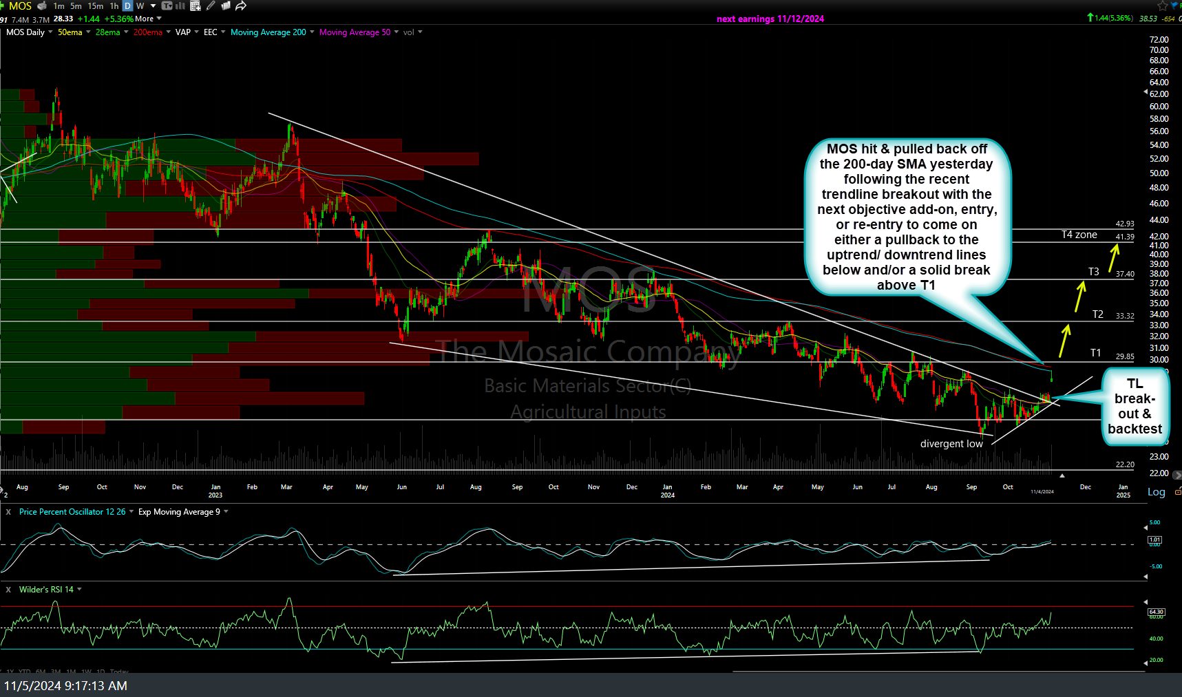Image resolution: width=1182 pixels, height=697 pixels.
Task: Open the Moving Average 200 dropdown
Action: (x=312, y=32)
